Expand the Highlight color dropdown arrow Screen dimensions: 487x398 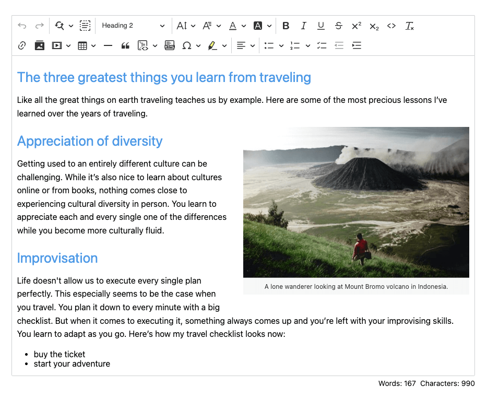coord(224,46)
